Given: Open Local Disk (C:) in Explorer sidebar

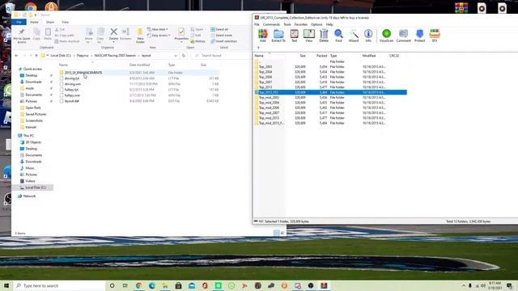Looking at the screenshot, I should coord(36,188).
